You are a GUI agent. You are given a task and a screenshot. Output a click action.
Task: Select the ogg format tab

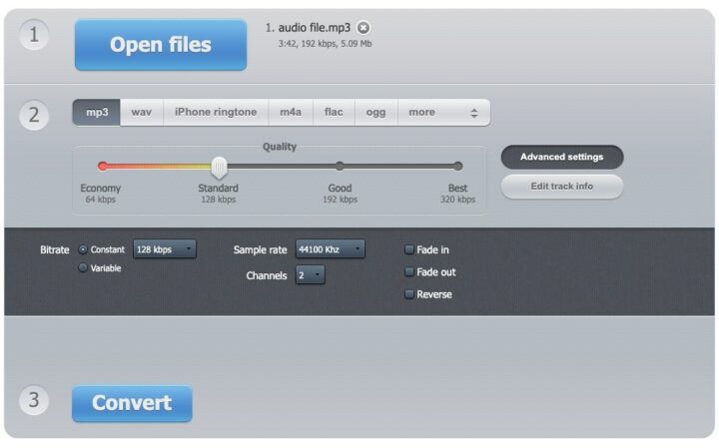click(375, 113)
